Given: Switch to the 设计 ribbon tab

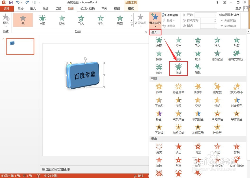Looking at the screenshot, I should [x=45, y=9].
